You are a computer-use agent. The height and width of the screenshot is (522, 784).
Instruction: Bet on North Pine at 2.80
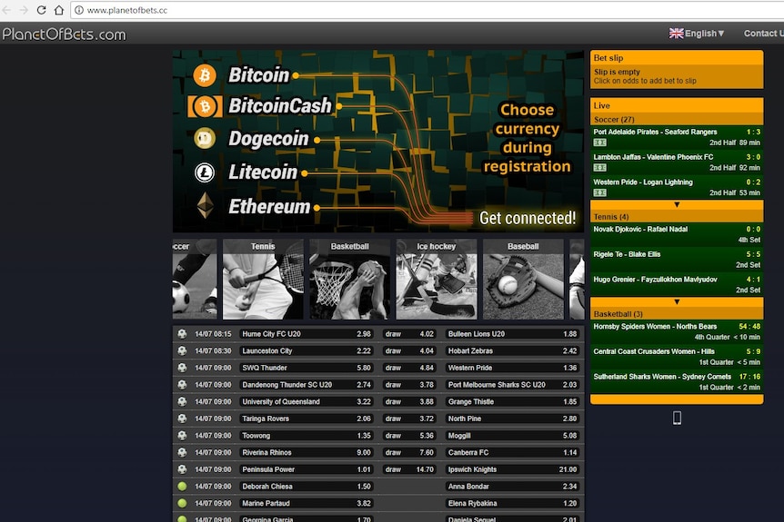point(512,419)
